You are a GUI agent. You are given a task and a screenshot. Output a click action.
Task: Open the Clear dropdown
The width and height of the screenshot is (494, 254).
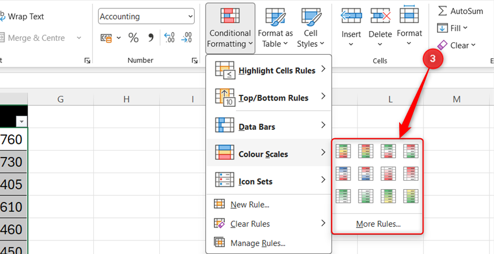(456, 45)
